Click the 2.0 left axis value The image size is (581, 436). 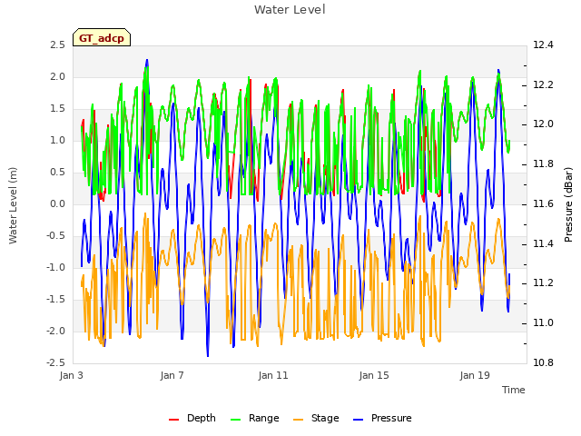57,76
